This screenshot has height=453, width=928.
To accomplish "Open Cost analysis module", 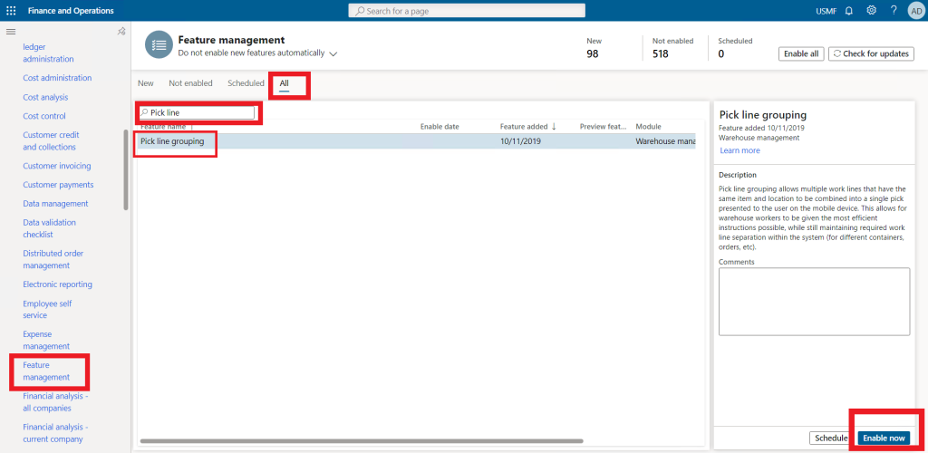I will click(x=45, y=97).
